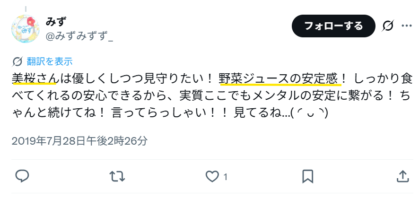Follow user with フォローする button
This screenshot has height=199, width=419.
pyautogui.click(x=333, y=26)
